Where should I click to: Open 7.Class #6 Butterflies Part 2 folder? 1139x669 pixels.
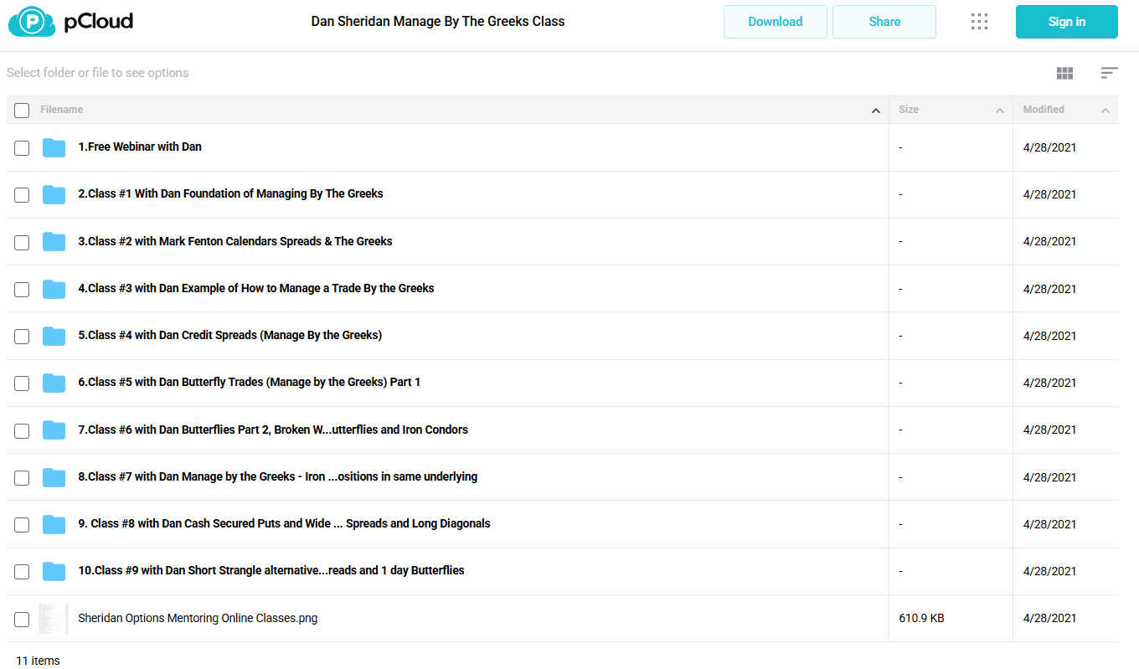click(273, 430)
